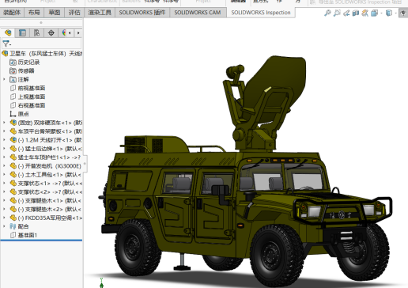
Task: Click Zoom to Area icon
Action: 337,13
